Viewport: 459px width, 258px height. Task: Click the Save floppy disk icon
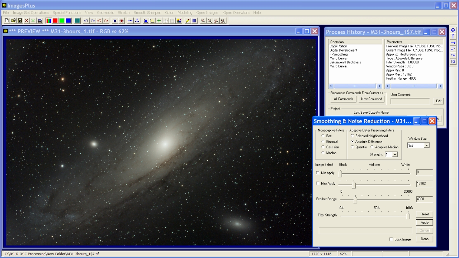pos(20,21)
